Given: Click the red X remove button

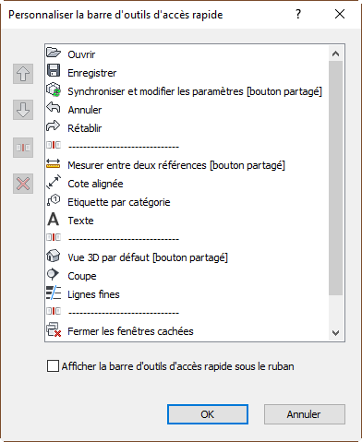Looking at the screenshot, I should 23,184.
